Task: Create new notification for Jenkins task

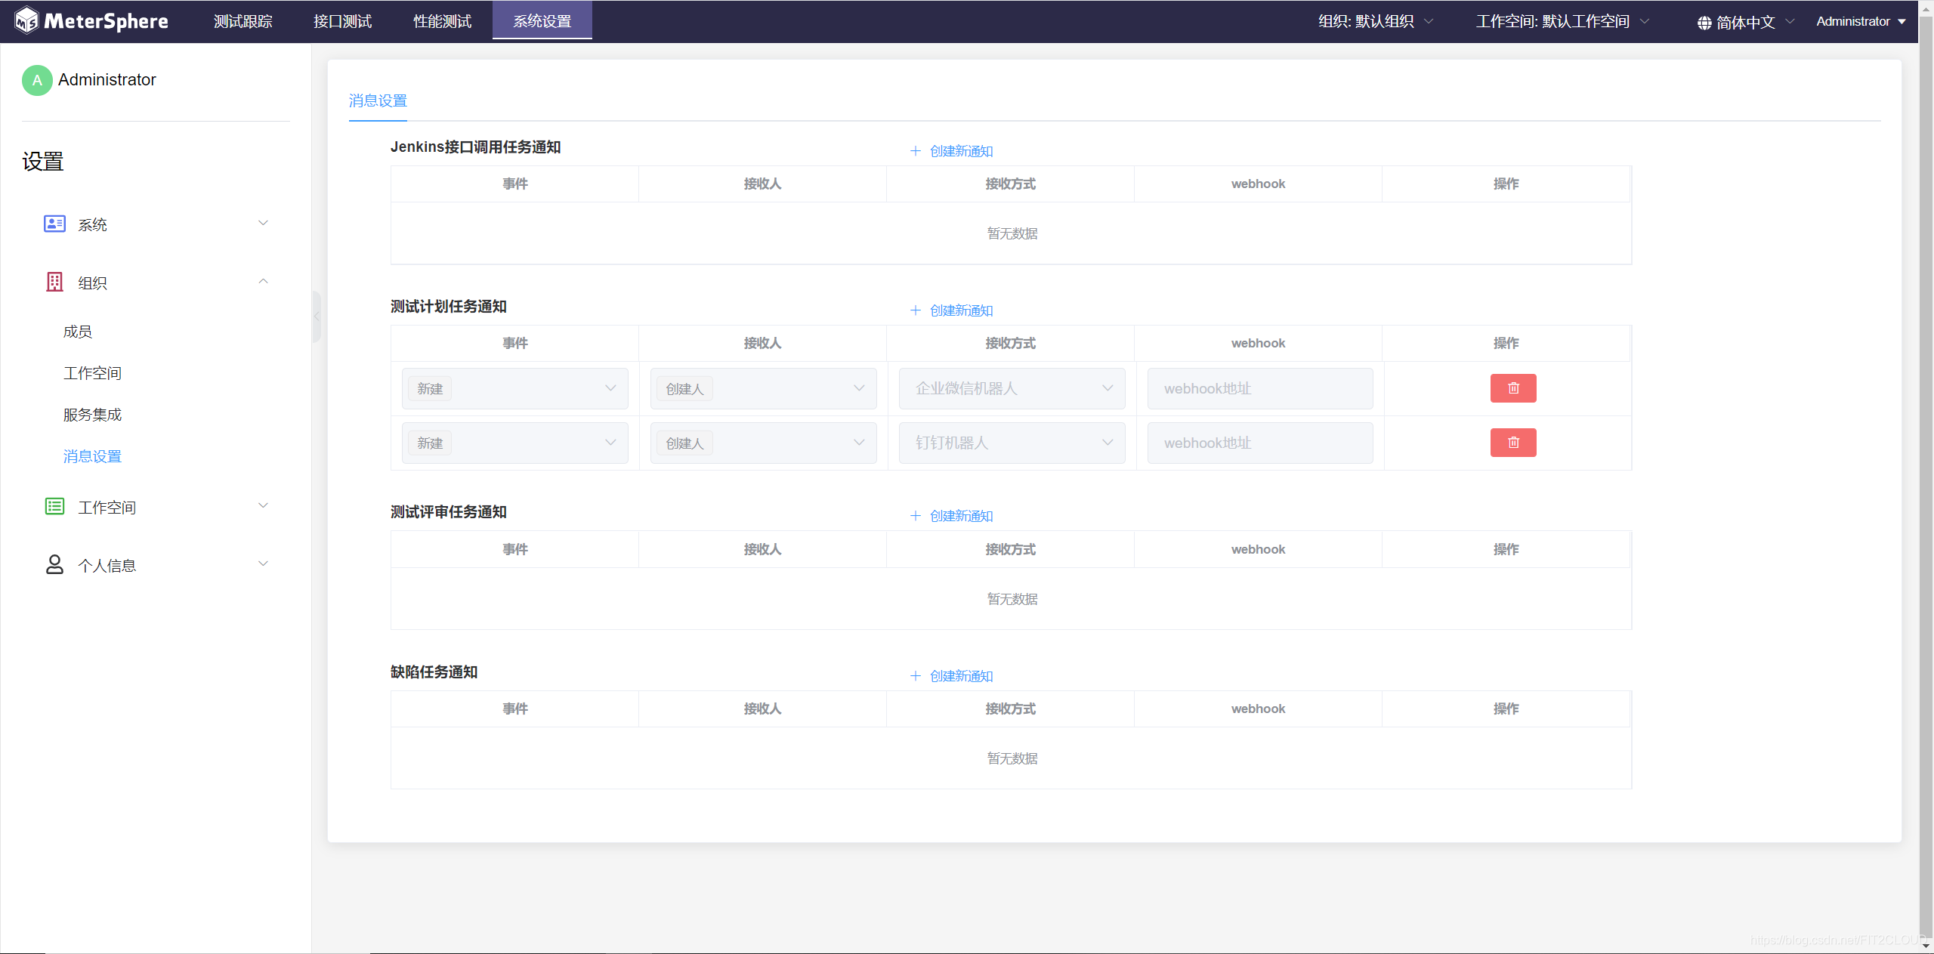Action: coord(952,151)
